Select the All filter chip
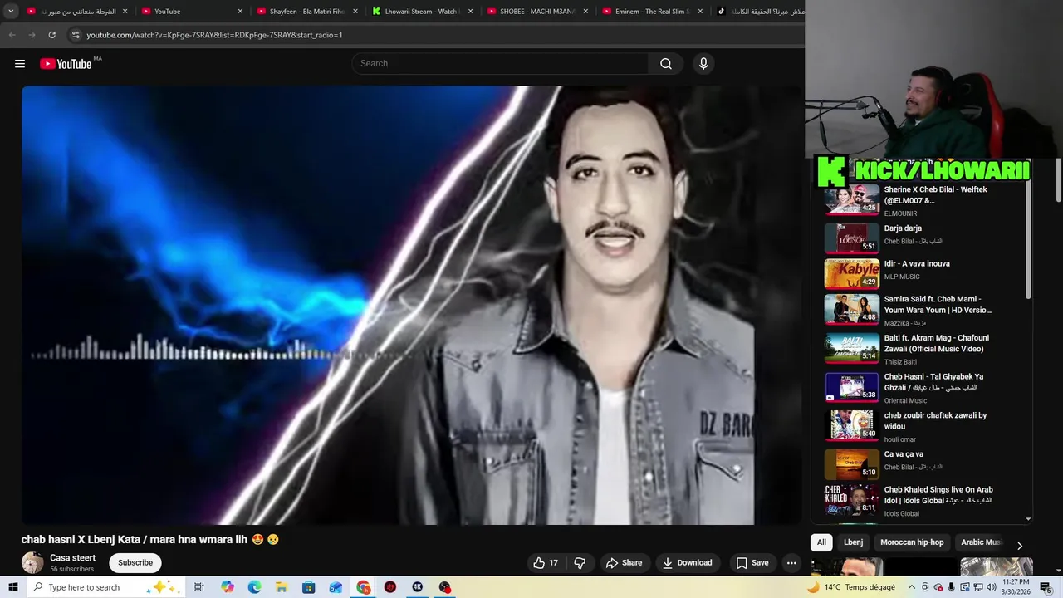This screenshot has width=1063, height=598. pyautogui.click(x=821, y=542)
